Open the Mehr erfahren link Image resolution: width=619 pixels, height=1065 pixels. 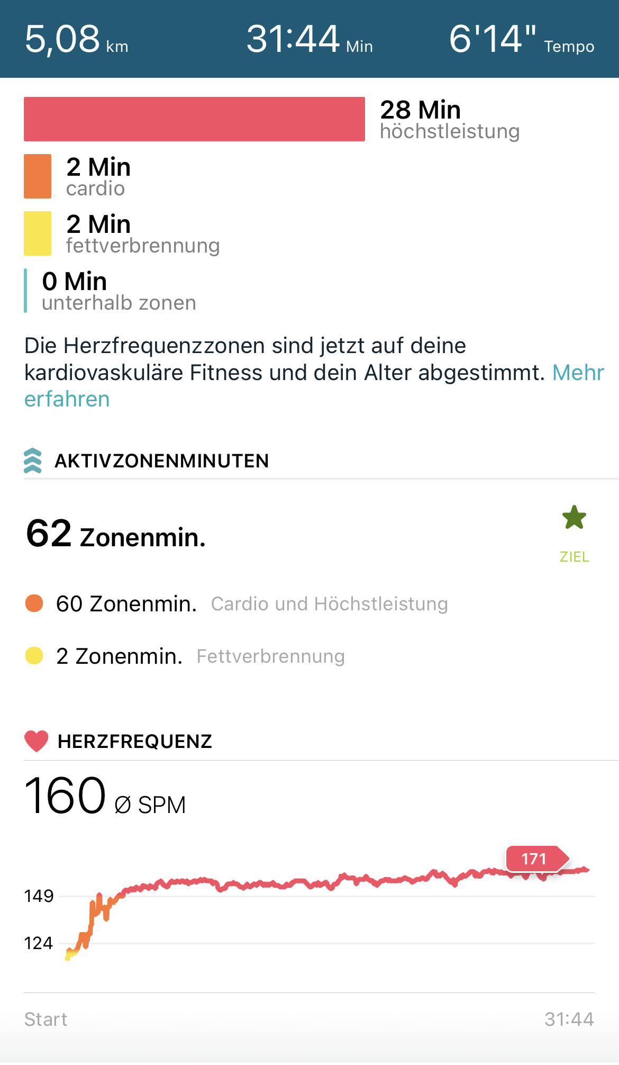[x=578, y=373]
